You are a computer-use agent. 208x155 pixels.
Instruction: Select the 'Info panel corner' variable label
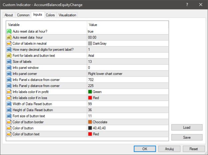click(x=25, y=74)
